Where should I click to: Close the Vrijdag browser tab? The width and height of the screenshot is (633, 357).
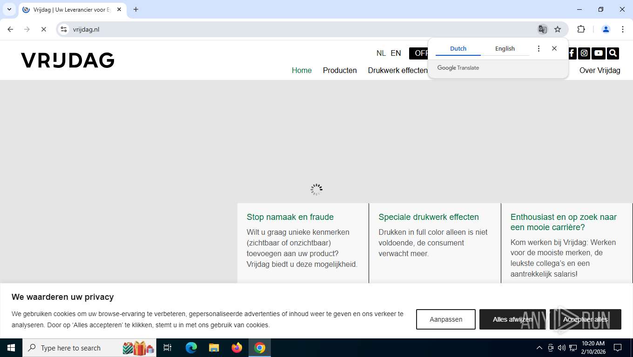pyautogui.click(x=119, y=9)
